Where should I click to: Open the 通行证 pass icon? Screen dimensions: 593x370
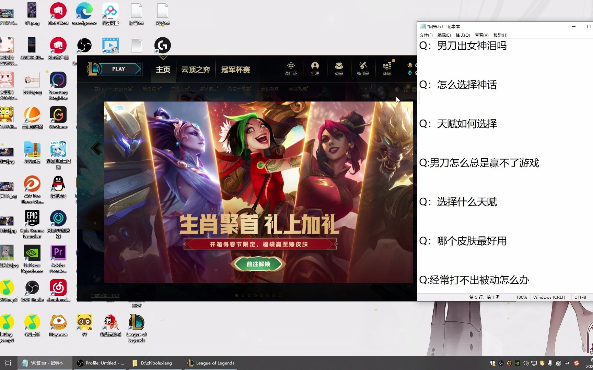click(x=291, y=69)
